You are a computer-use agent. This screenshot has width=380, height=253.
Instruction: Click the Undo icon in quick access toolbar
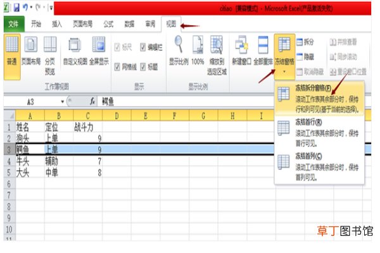(25, 8)
